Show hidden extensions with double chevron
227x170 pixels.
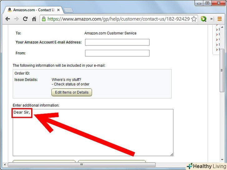211,19
